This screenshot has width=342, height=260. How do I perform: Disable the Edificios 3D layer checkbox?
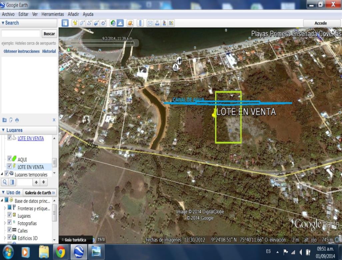pyautogui.click(x=9, y=238)
